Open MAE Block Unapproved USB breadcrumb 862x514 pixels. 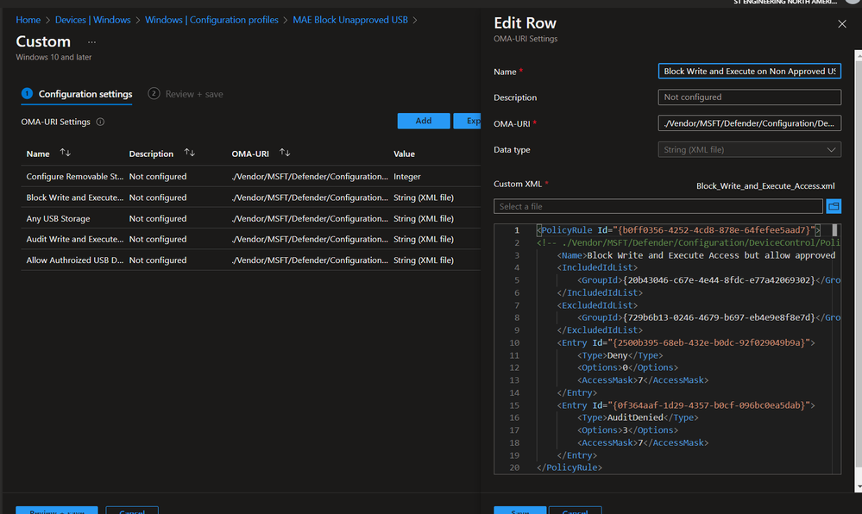[x=350, y=20]
